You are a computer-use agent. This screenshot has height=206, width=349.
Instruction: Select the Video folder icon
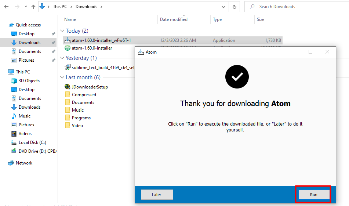click(68, 125)
